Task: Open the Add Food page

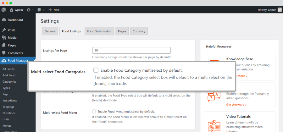Action: [9, 75]
